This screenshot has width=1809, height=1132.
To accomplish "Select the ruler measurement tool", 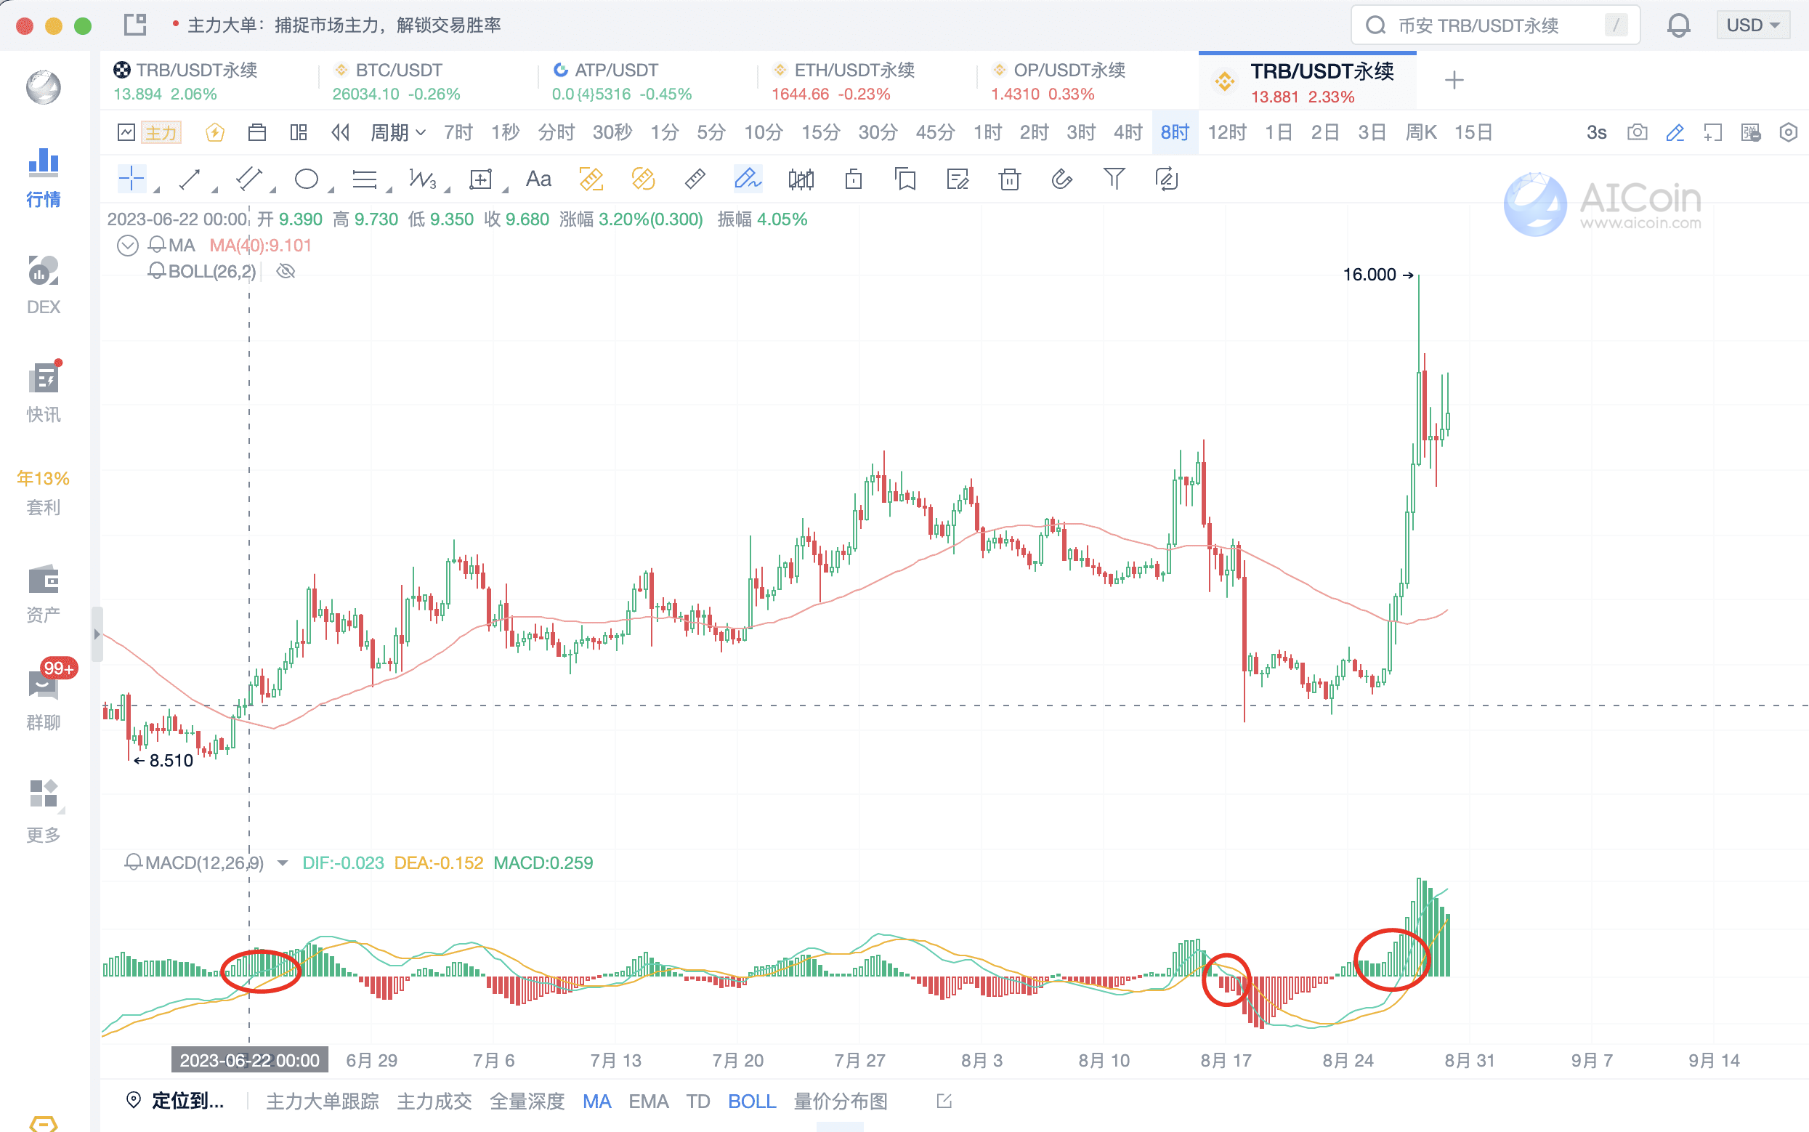I will pyautogui.click(x=695, y=179).
